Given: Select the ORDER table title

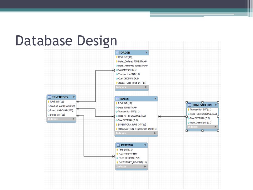Looking at the screenshot, I should tap(125, 53).
